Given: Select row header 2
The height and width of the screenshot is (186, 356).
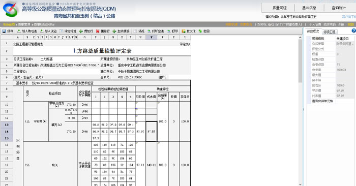Looking at the screenshot, I should coord(7,51).
